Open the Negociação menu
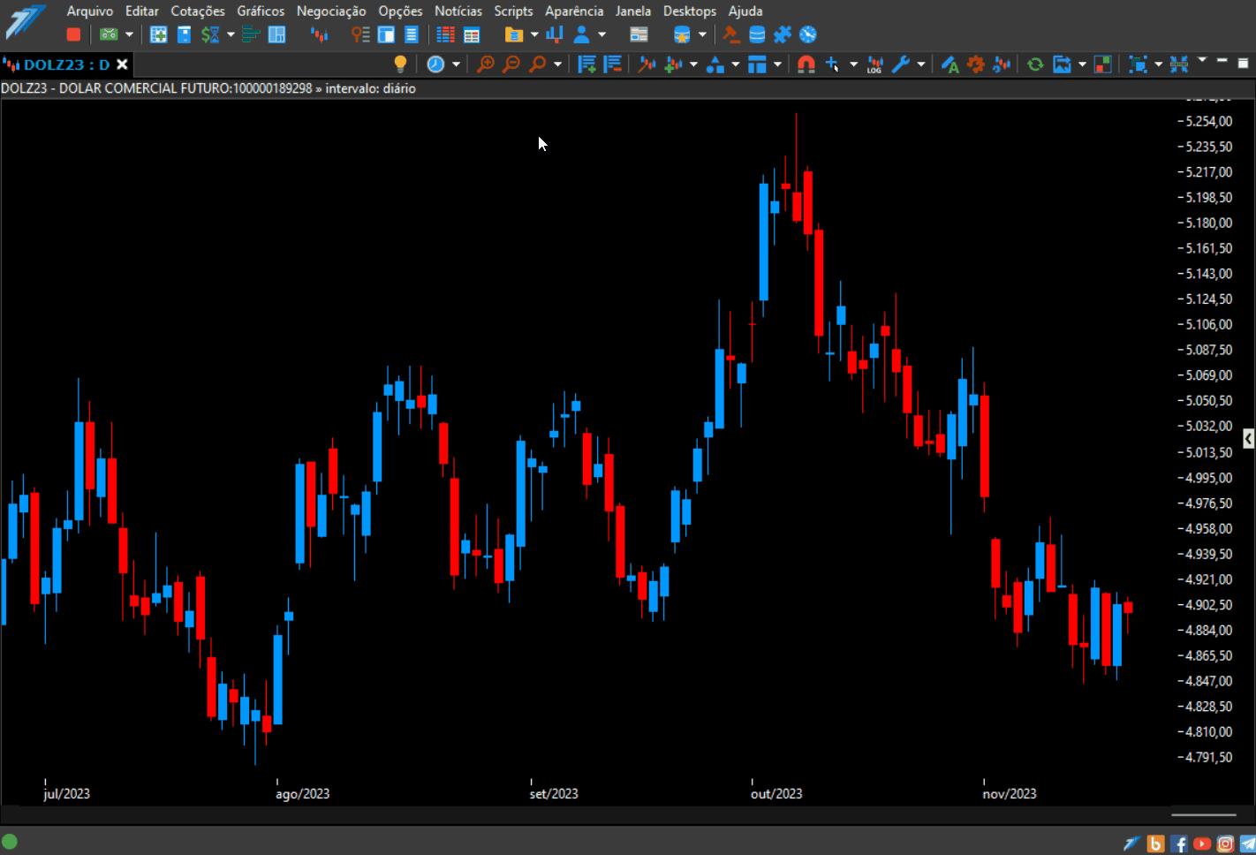This screenshot has height=855, width=1256. 331,11
